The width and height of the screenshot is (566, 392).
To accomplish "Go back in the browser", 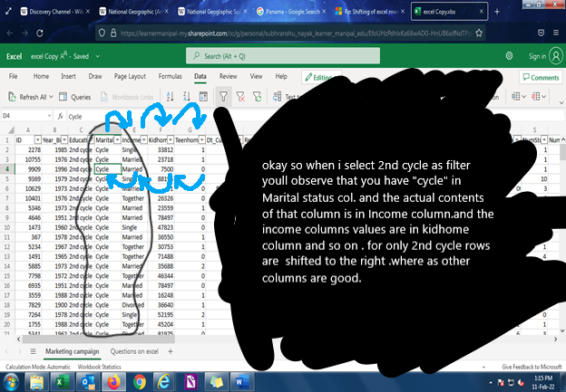I will click(10, 33).
